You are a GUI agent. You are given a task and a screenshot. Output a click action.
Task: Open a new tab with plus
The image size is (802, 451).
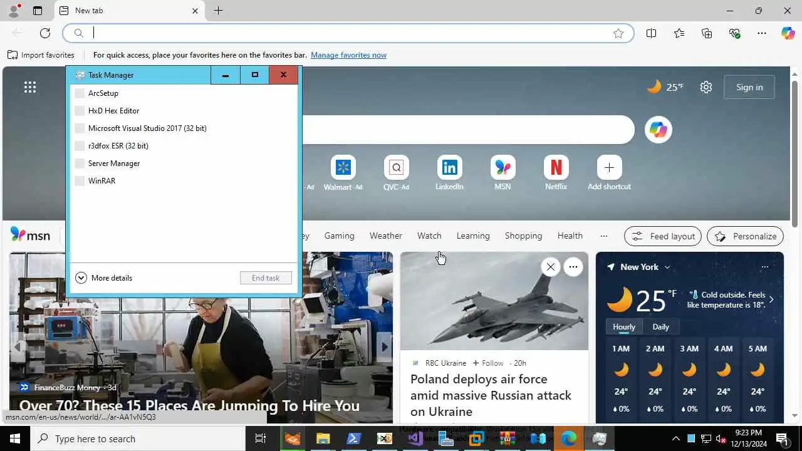point(218,11)
